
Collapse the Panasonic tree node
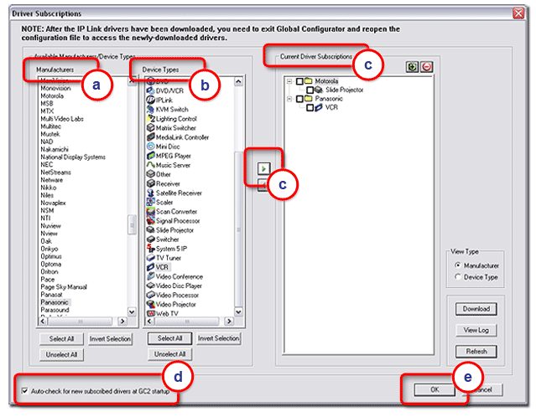point(289,99)
